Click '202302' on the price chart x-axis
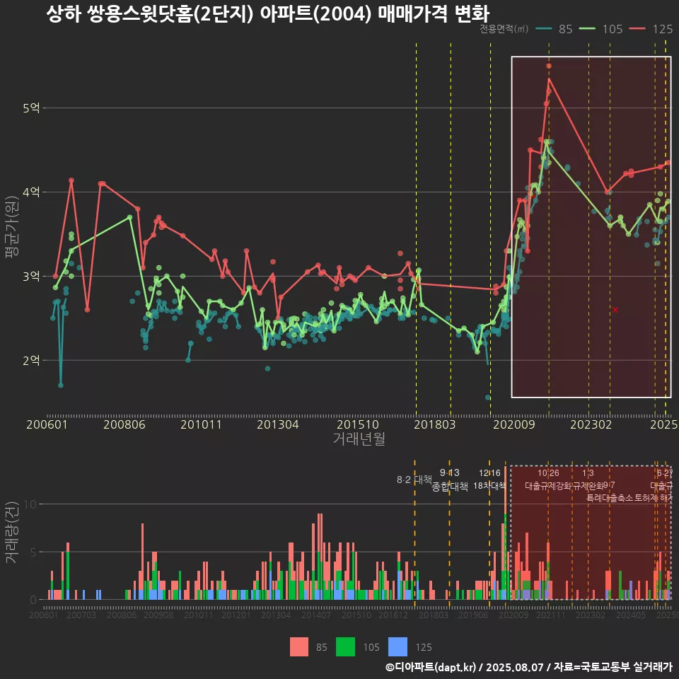 pos(591,424)
